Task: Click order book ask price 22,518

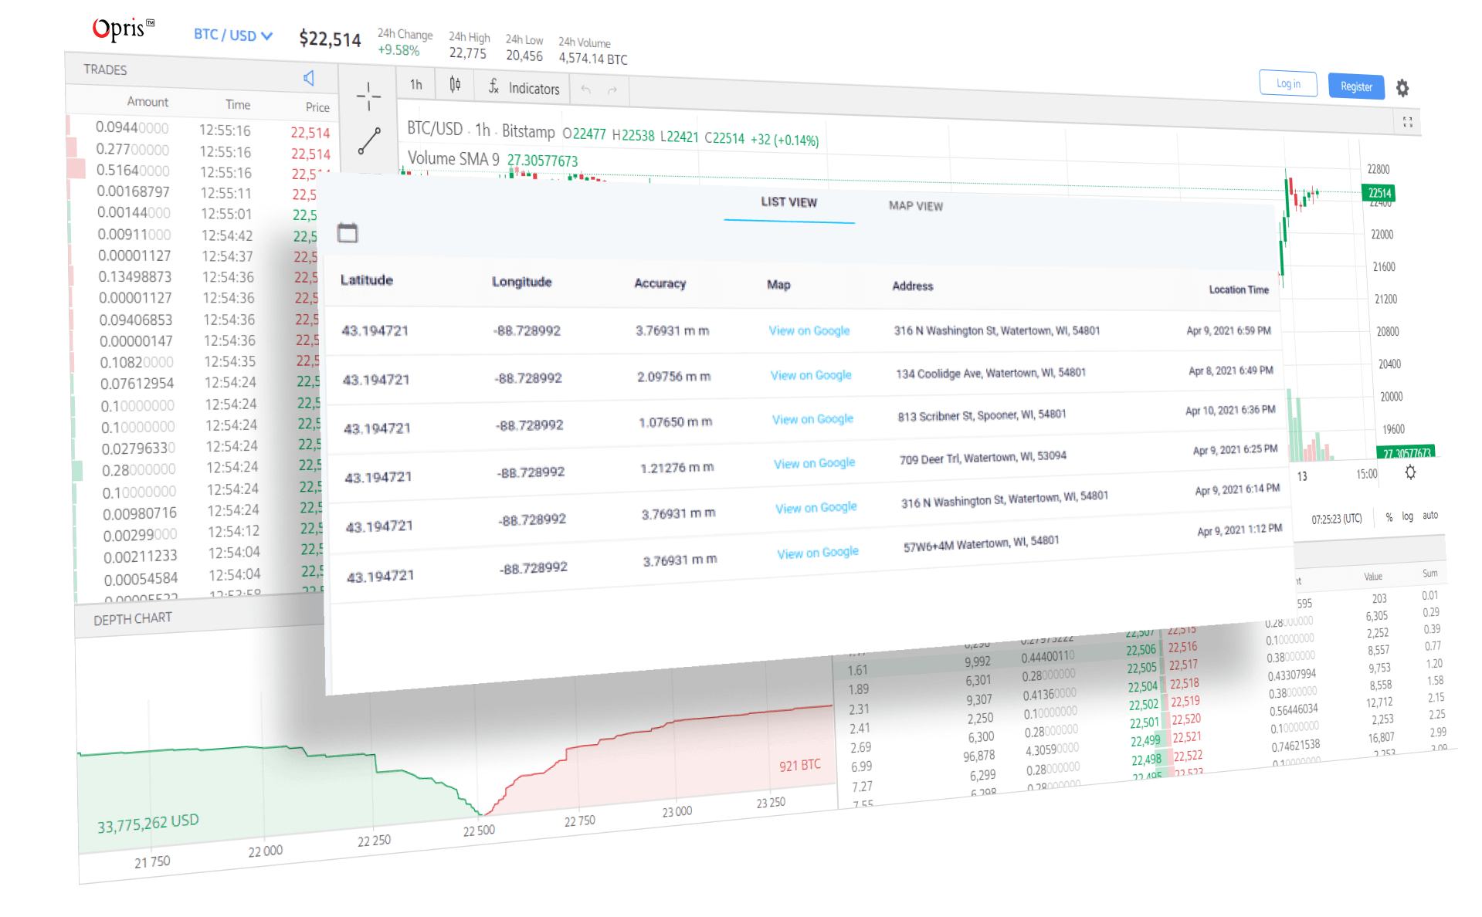Action: pos(1184,683)
